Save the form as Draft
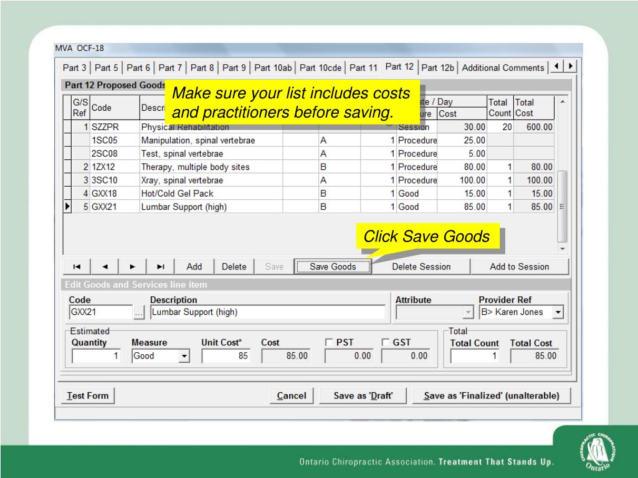This screenshot has width=638, height=478. click(x=363, y=395)
